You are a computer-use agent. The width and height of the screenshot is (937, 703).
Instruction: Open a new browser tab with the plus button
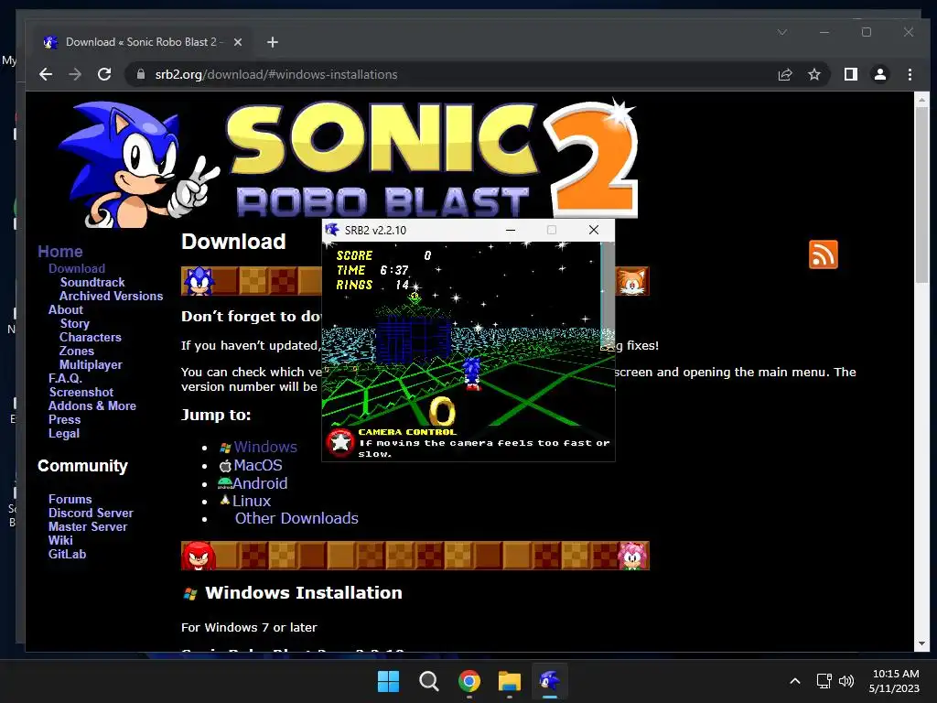(x=273, y=42)
